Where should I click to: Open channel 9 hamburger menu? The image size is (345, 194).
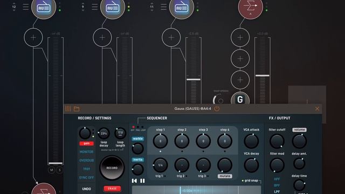pos(95,7)
